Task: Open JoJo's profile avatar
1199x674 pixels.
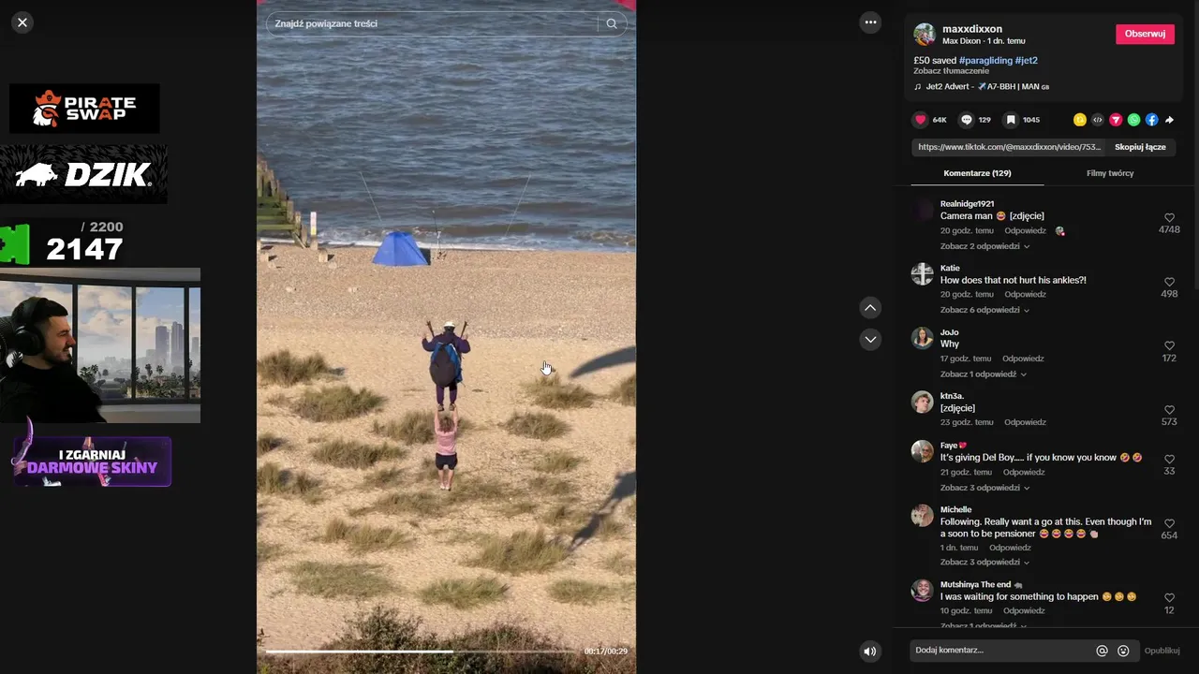Action: pos(923,338)
